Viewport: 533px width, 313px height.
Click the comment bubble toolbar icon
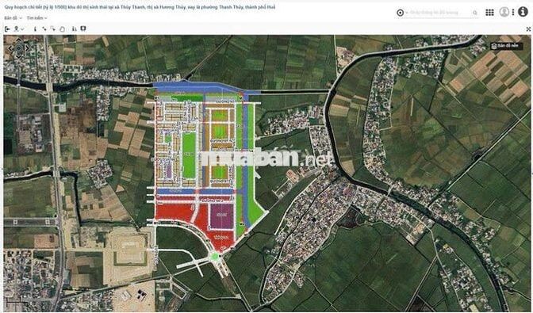pyautogui.click(x=83, y=29)
